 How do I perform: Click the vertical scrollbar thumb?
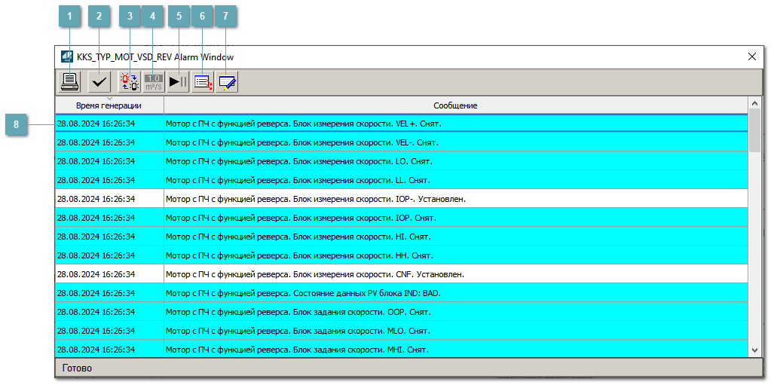point(754,132)
